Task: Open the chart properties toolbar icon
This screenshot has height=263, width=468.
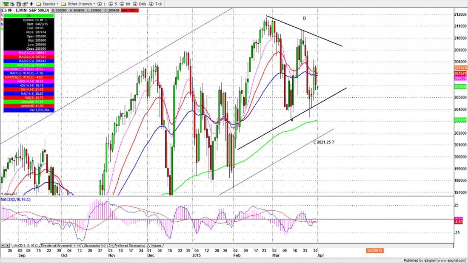Action: [x=25, y=3]
